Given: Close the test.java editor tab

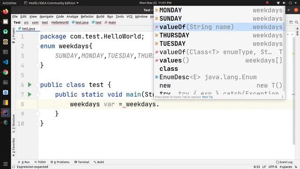Looking at the screenshot, I should pos(37,29).
